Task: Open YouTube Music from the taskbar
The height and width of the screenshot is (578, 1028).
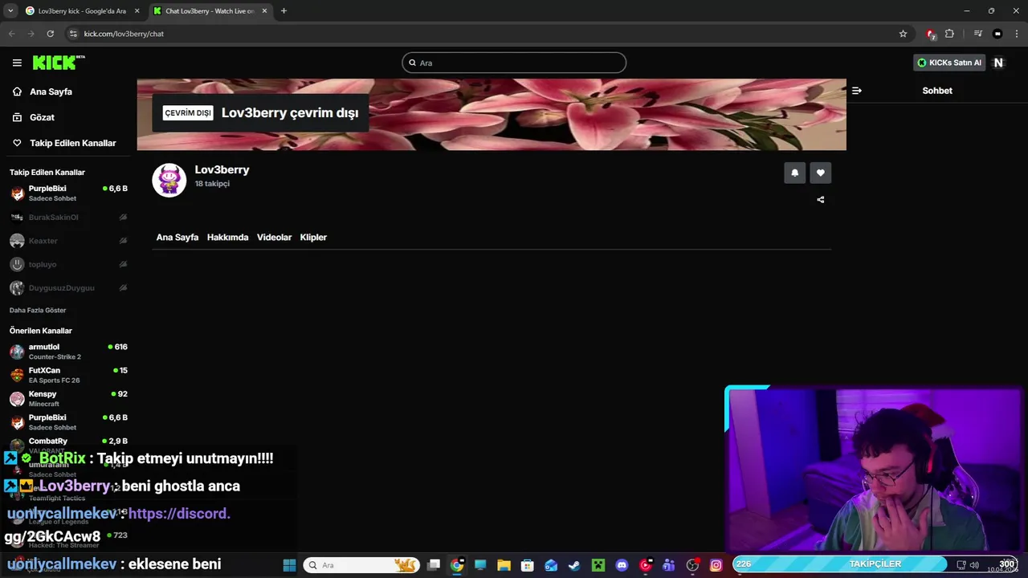Action: click(x=646, y=565)
